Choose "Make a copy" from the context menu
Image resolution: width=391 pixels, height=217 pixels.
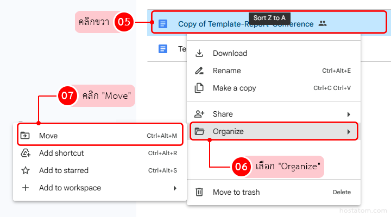(x=234, y=88)
